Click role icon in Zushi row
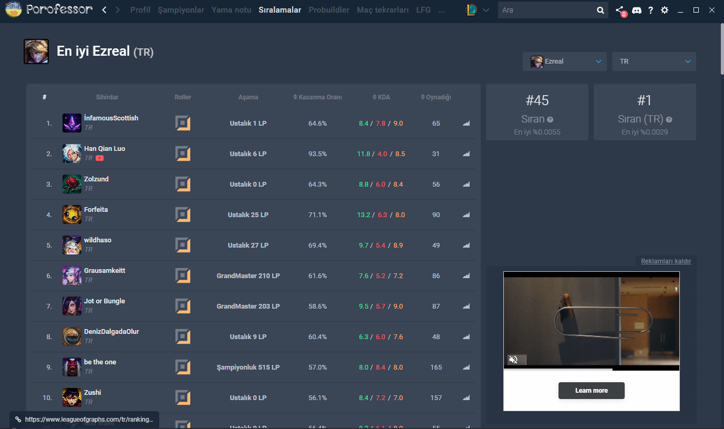The height and width of the screenshot is (429, 724). pyautogui.click(x=182, y=398)
